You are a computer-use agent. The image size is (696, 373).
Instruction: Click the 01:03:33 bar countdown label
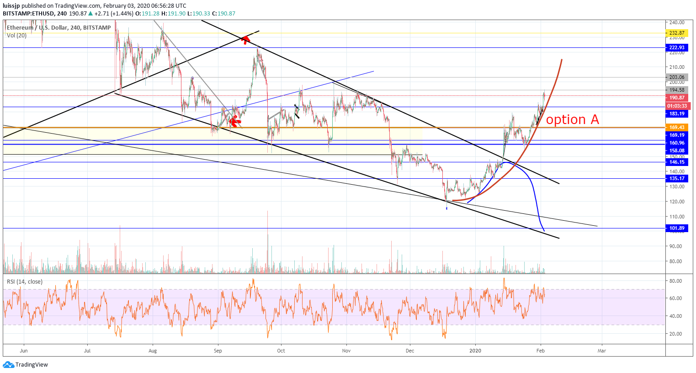coord(677,106)
